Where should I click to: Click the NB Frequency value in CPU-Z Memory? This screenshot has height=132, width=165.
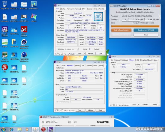(149, 69)
